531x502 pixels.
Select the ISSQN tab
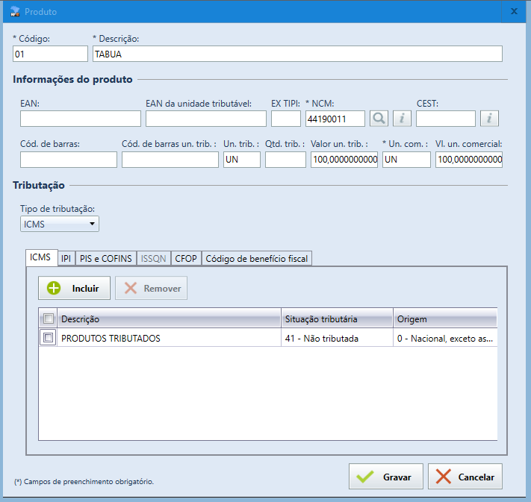coord(153,258)
